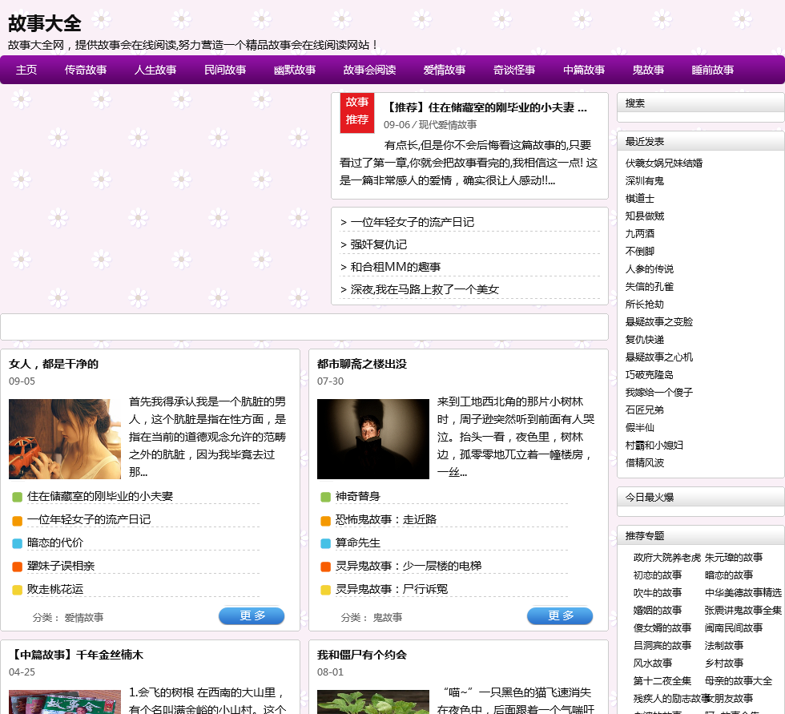Click the yellow bullet beside 败走桃花运
Viewport: 785px width, 714px height.
[17, 590]
